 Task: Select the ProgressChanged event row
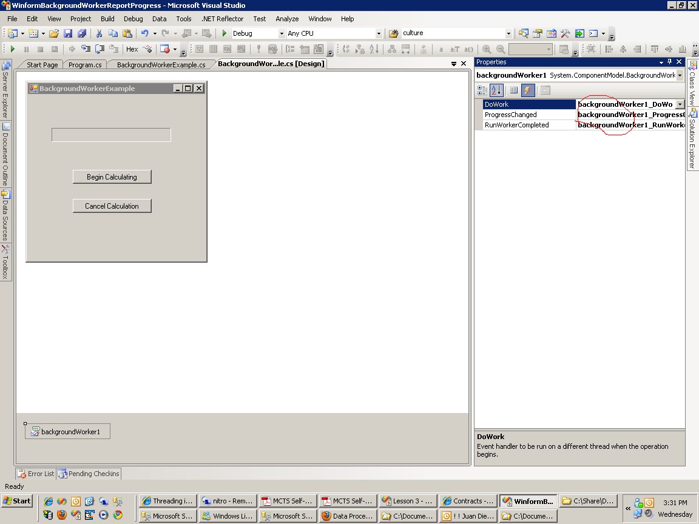tap(584, 115)
